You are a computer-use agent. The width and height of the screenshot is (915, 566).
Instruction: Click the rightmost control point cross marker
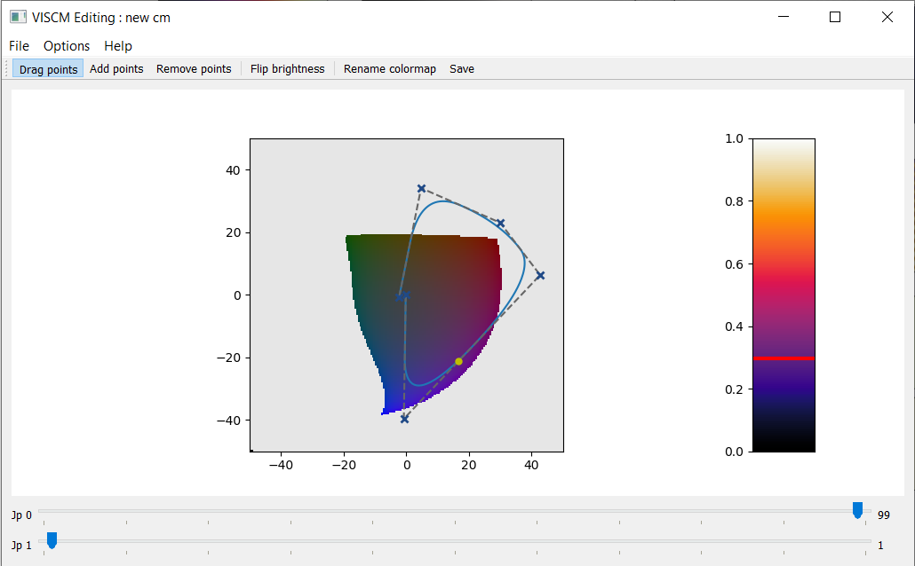pos(540,275)
